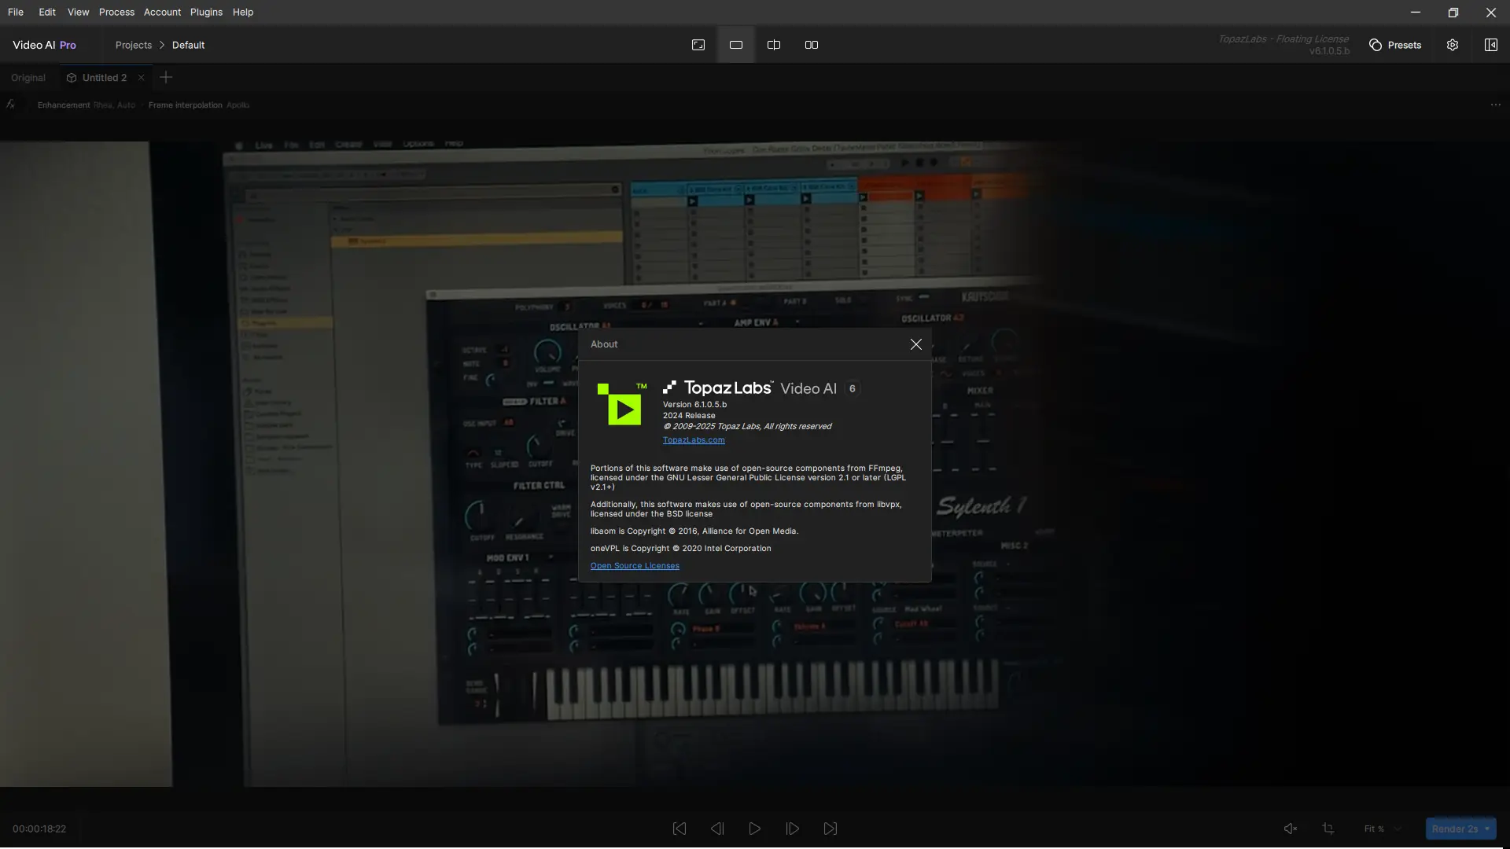Screen dimensions: 1510x849
Task: Step back one frame
Action: tap(717, 829)
